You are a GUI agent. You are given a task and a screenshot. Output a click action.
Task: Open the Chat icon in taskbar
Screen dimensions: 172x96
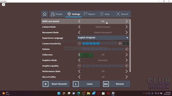pos(74,93)
